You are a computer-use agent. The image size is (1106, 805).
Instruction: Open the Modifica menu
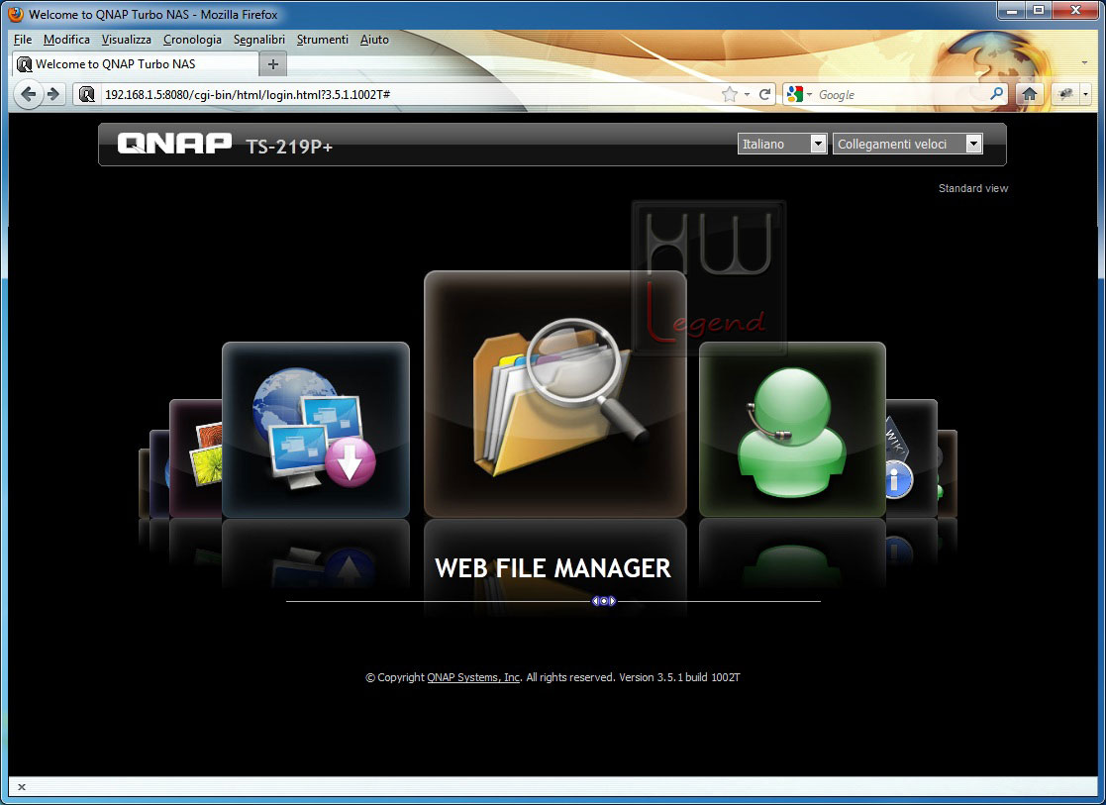click(66, 40)
